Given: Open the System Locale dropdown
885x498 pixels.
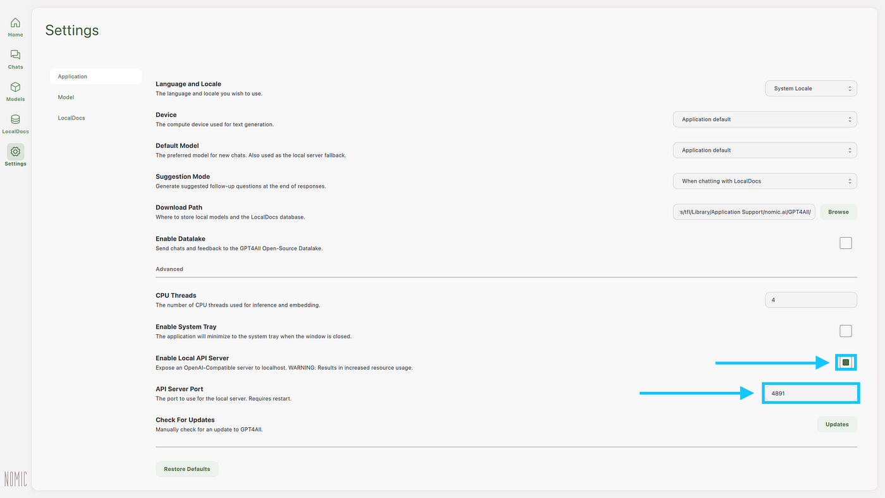Looking at the screenshot, I should (x=811, y=88).
